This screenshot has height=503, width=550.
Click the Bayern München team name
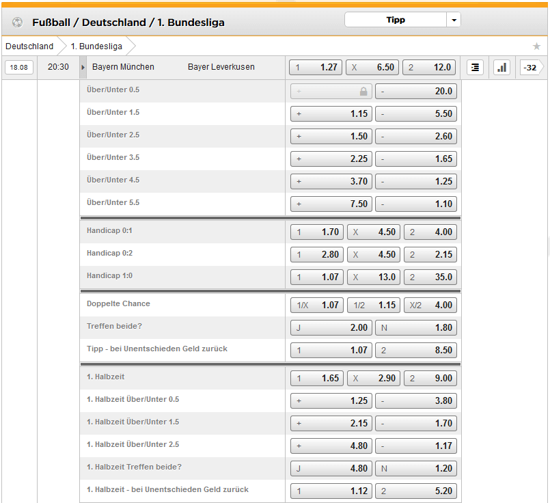tap(123, 67)
